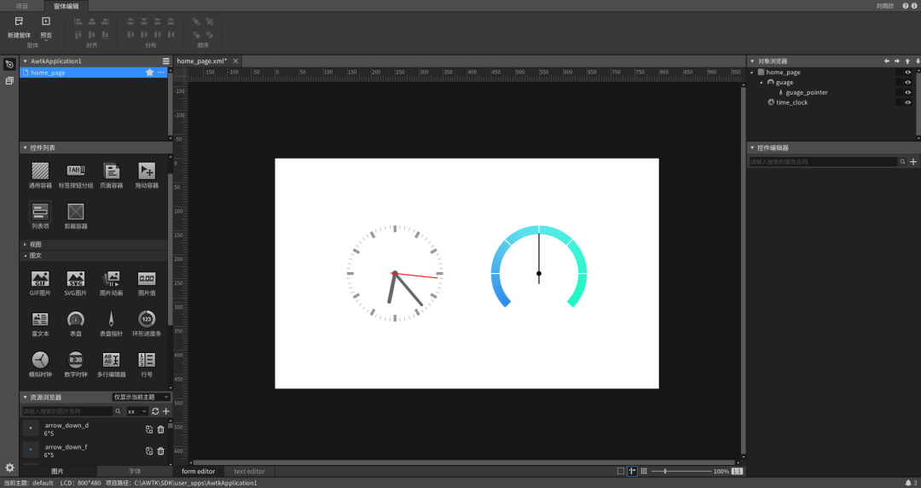Select the 数字时钟 widget
The width and height of the screenshot is (921, 488).
pos(76,364)
